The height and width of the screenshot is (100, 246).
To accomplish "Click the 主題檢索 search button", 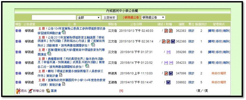I will (109, 18).
